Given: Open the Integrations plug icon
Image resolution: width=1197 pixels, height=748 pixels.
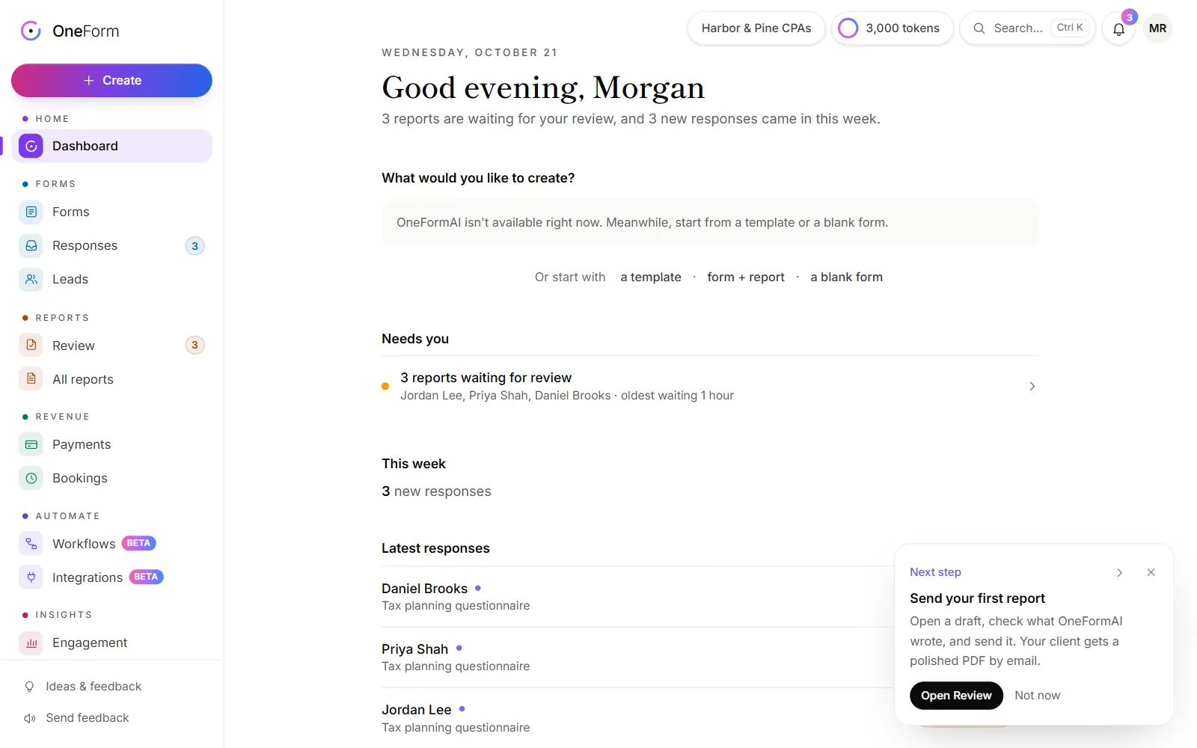Looking at the screenshot, I should tap(31, 577).
